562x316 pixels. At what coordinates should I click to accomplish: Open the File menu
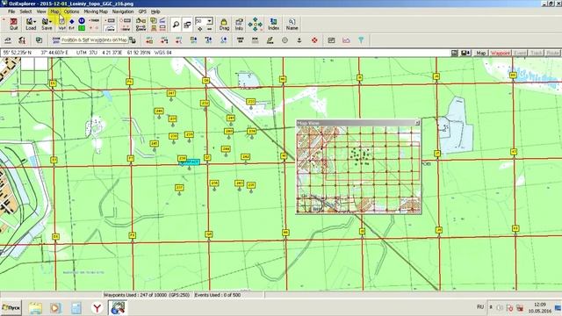pyautogui.click(x=11, y=11)
